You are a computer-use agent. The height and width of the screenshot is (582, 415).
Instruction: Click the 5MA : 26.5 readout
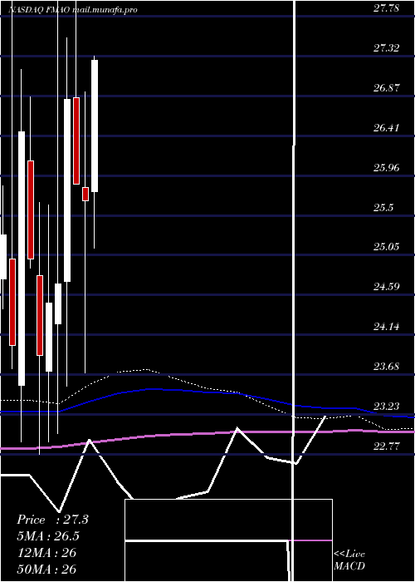pyautogui.click(x=48, y=536)
